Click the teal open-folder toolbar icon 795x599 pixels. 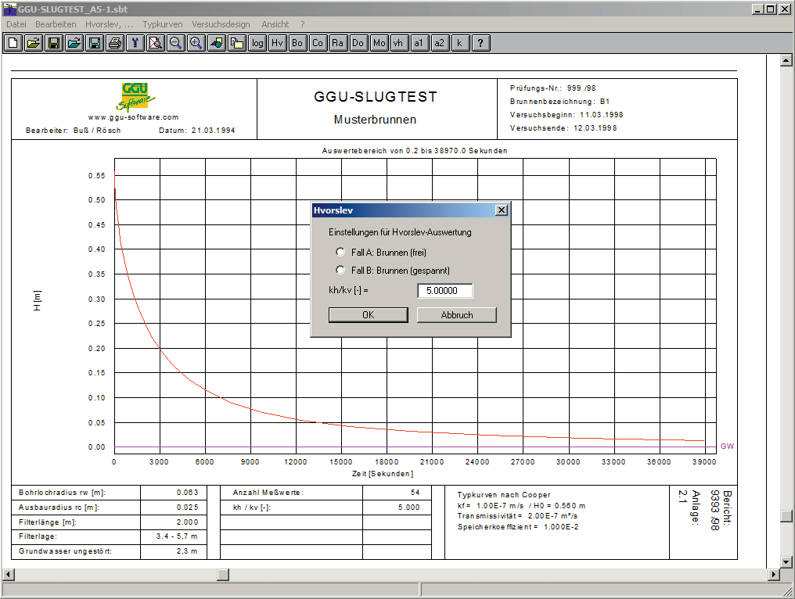(x=74, y=43)
